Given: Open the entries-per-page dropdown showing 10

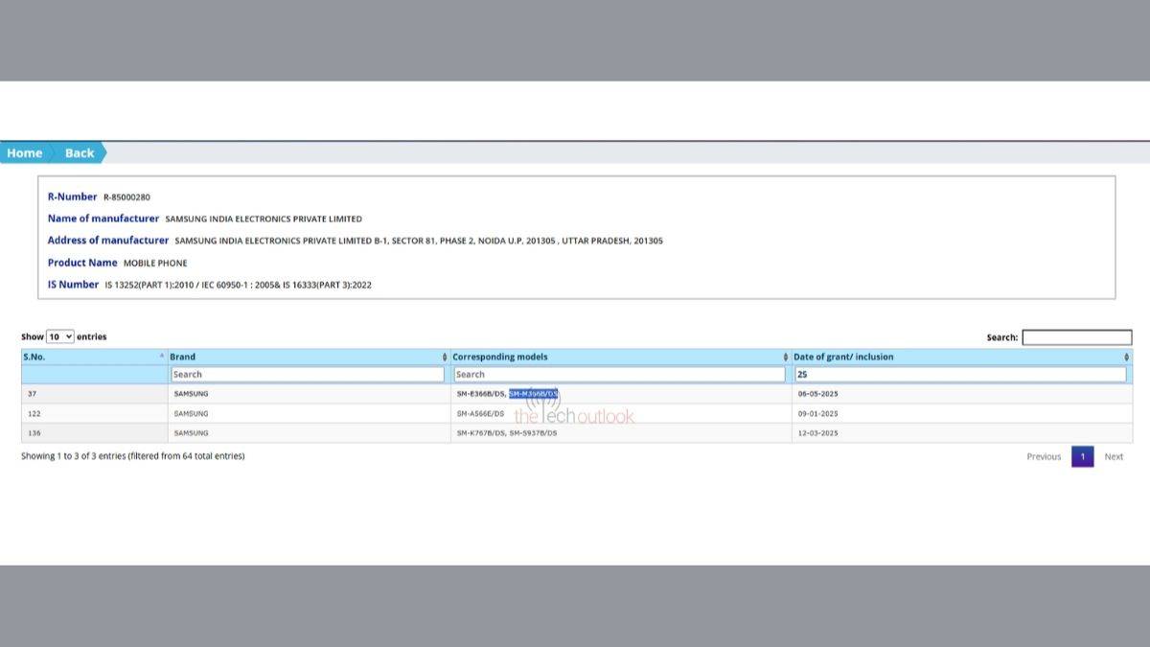Looking at the screenshot, I should pos(60,336).
